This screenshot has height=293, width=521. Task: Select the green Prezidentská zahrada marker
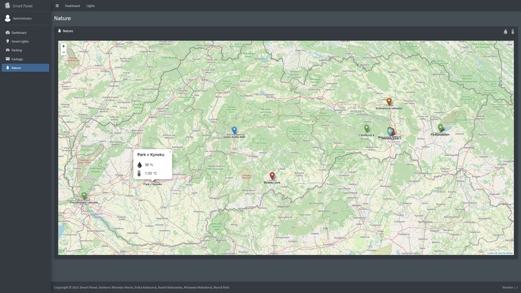click(x=84, y=195)
